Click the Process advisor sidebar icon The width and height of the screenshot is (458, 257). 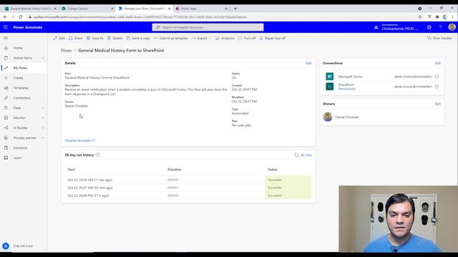coord(6,138)
